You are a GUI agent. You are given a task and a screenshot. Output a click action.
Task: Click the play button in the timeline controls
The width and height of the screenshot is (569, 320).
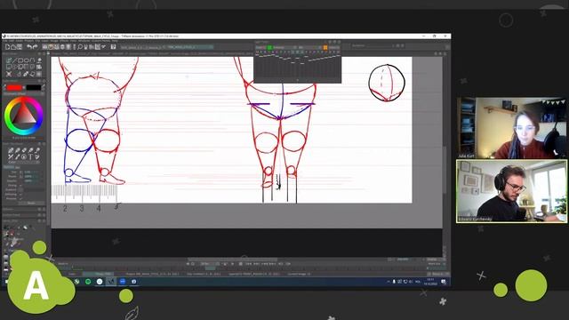[232, 264]
